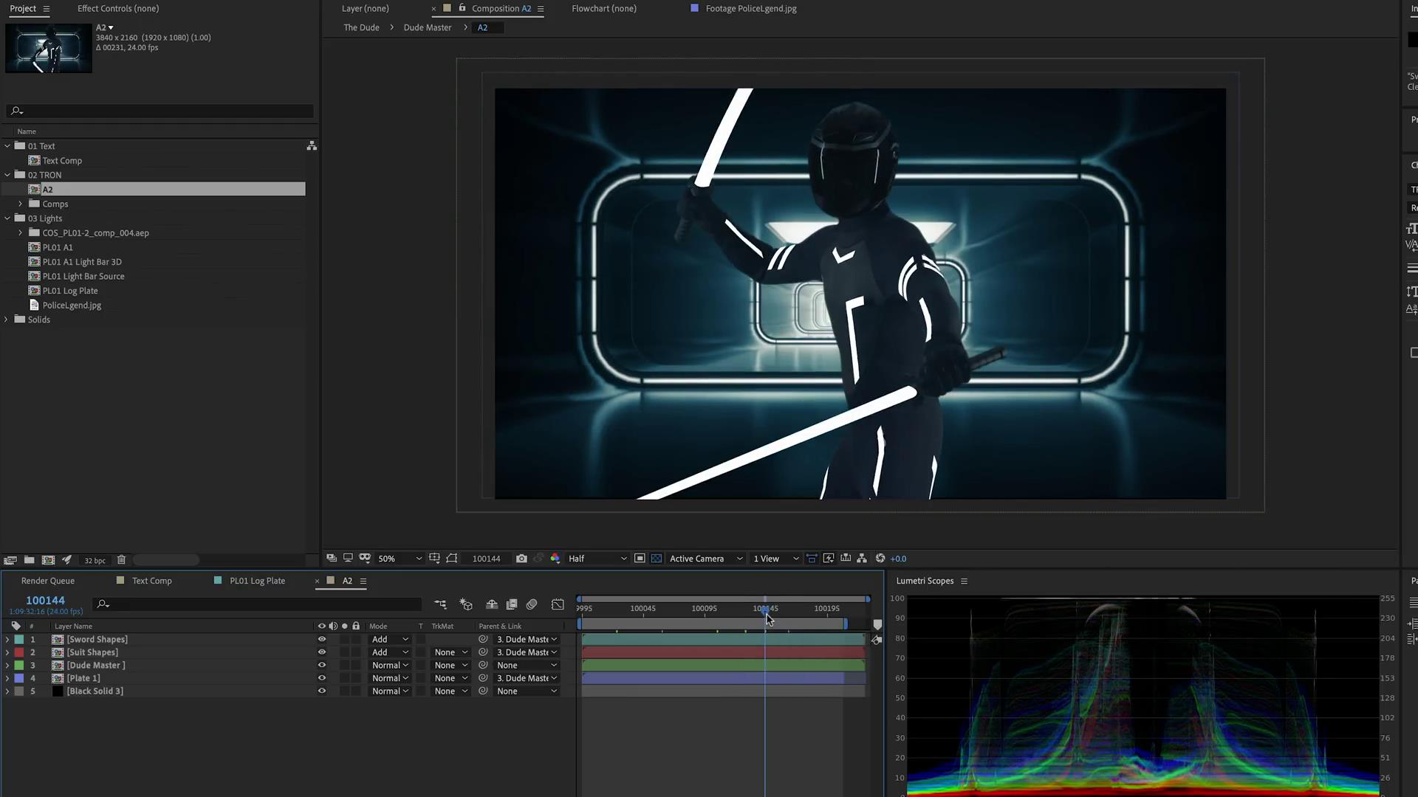Create new composition icon in Project panel
This screenshot has height=797, width=1418.
49,560
